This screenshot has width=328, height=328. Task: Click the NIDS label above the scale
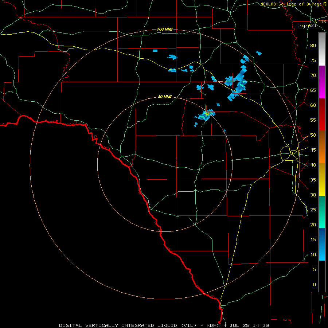pyautogui.click(x=320, y=22)
